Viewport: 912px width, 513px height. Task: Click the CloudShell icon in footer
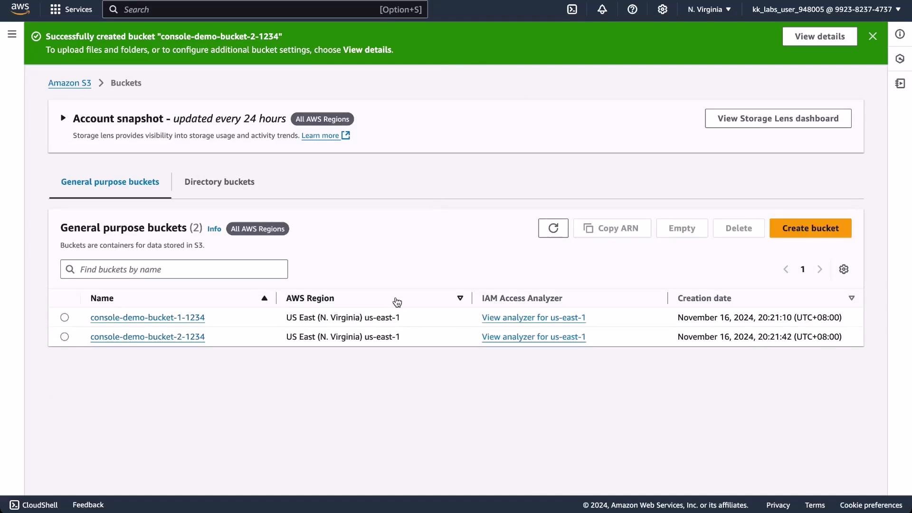(x=14, y=505)
